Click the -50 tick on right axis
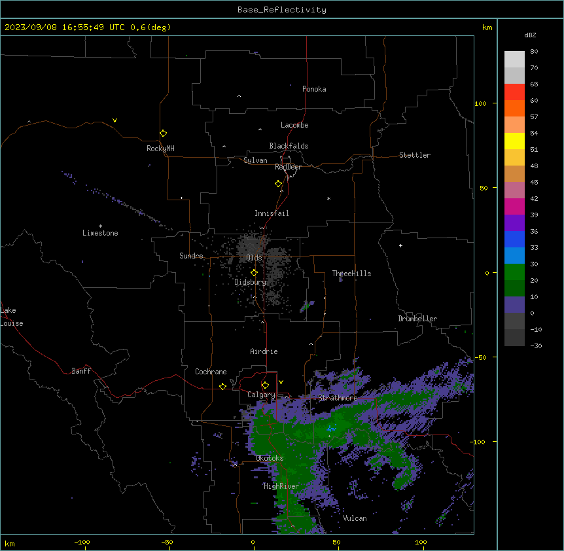Screen dimensions: 564x551 [x=480, y=357]
